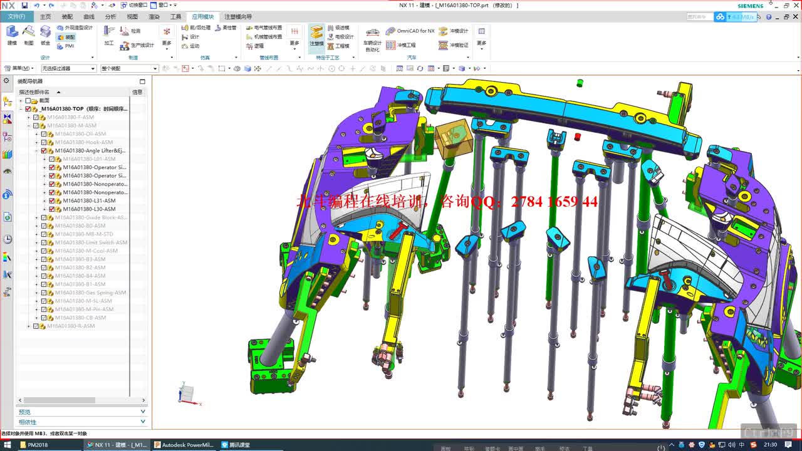This screenshot has width=802, height=451.
Task: Collapse the _M16A01380-TOP tree node
Action: (x=21, y=109)
